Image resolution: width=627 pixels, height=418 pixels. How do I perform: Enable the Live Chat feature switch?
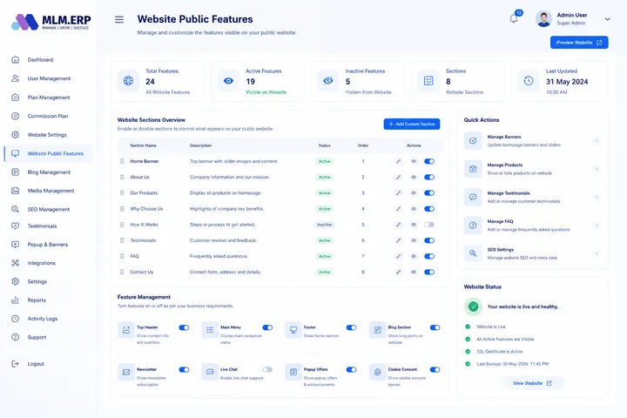click(267, 369)
